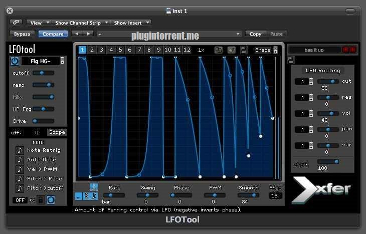Change the pan routing graph stepper

pyautogui.click(x=311, y=130)
